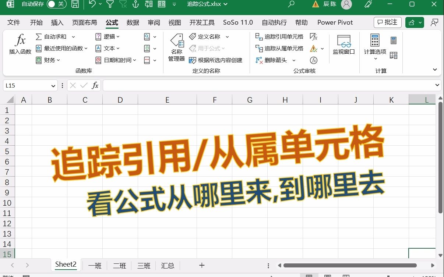Click the form grid icon in quick access toolbar
Viewport: 444px width, 277px height.
coord(162,4)
